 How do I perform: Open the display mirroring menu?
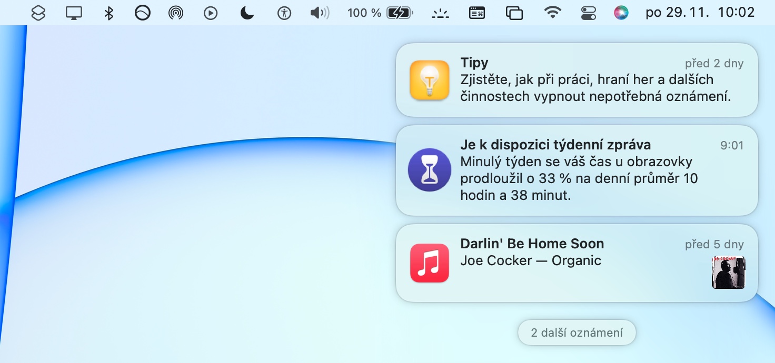(x=74, y=13)
